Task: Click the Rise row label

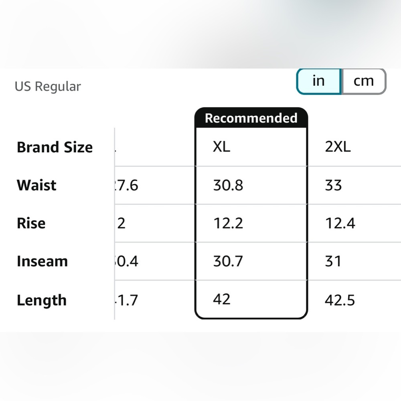Action: coord(31,223)
